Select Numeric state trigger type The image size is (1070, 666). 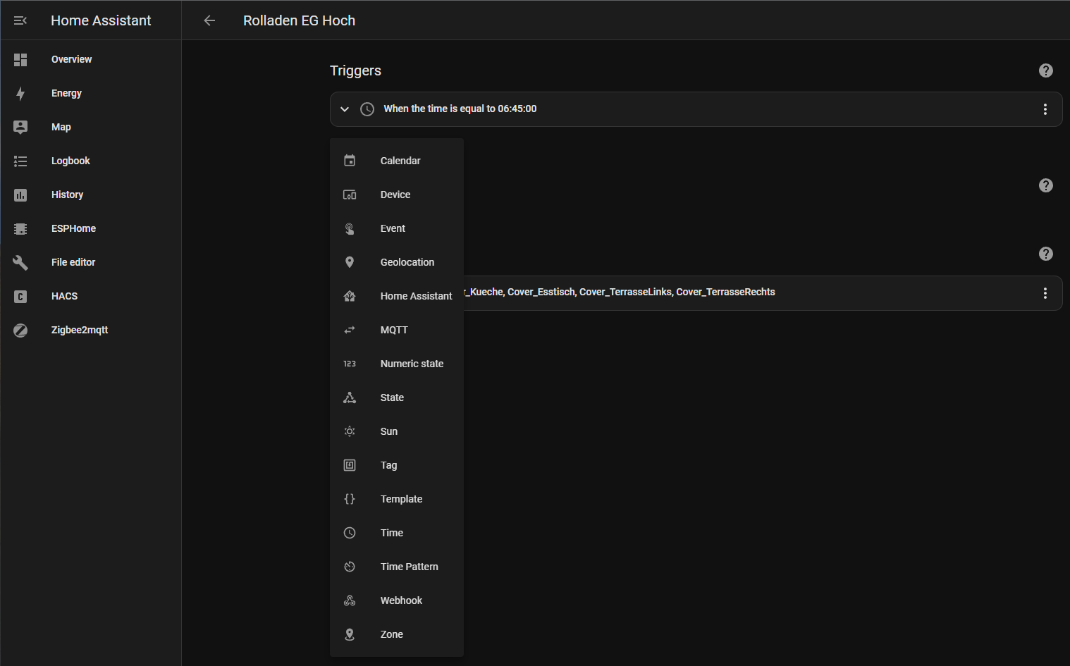pyautogui.click(x=412, y=364)
